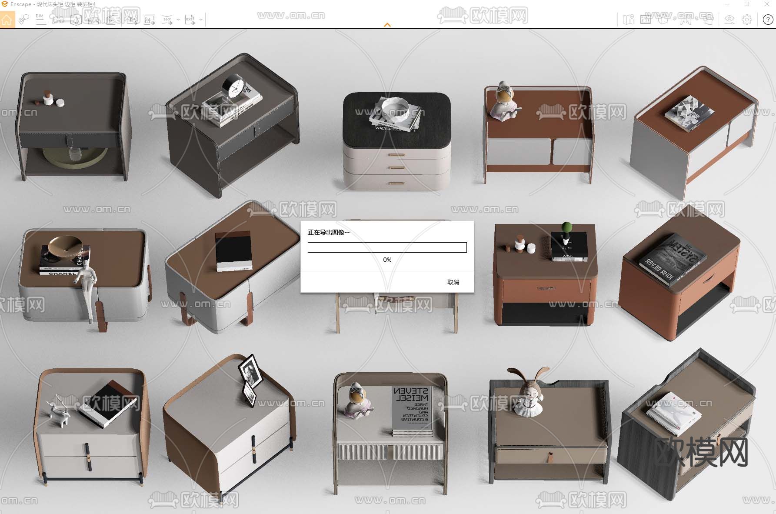Open the uploads management icon
Viewport: 776px width, 514px height.
pyautogui.click(x=708, y=20)
